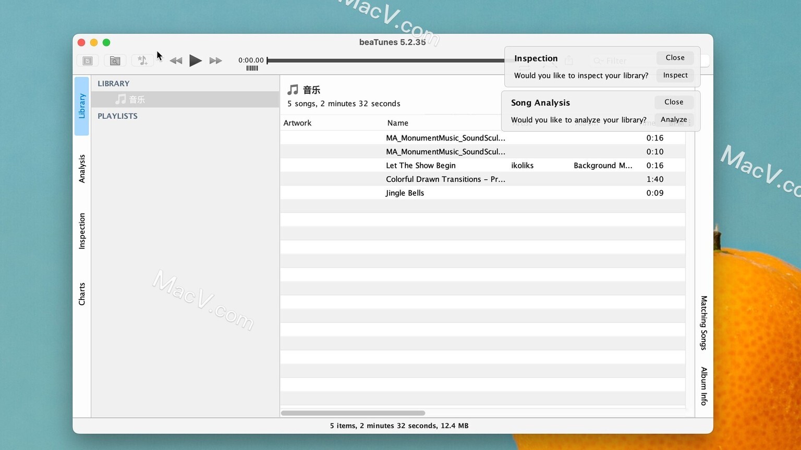Click the playback progress bar

click(x=386, y=60)
